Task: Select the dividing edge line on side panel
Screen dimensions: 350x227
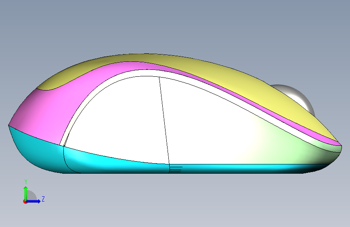Action: pyautogui.click(x=164, y=121)
